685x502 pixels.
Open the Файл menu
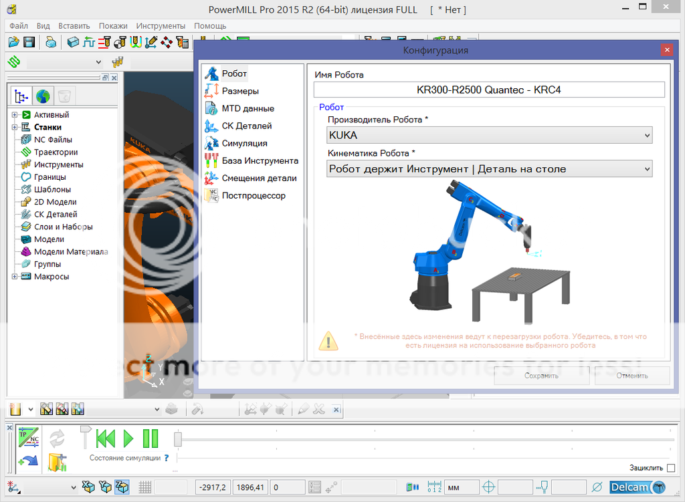coord(18,25)
